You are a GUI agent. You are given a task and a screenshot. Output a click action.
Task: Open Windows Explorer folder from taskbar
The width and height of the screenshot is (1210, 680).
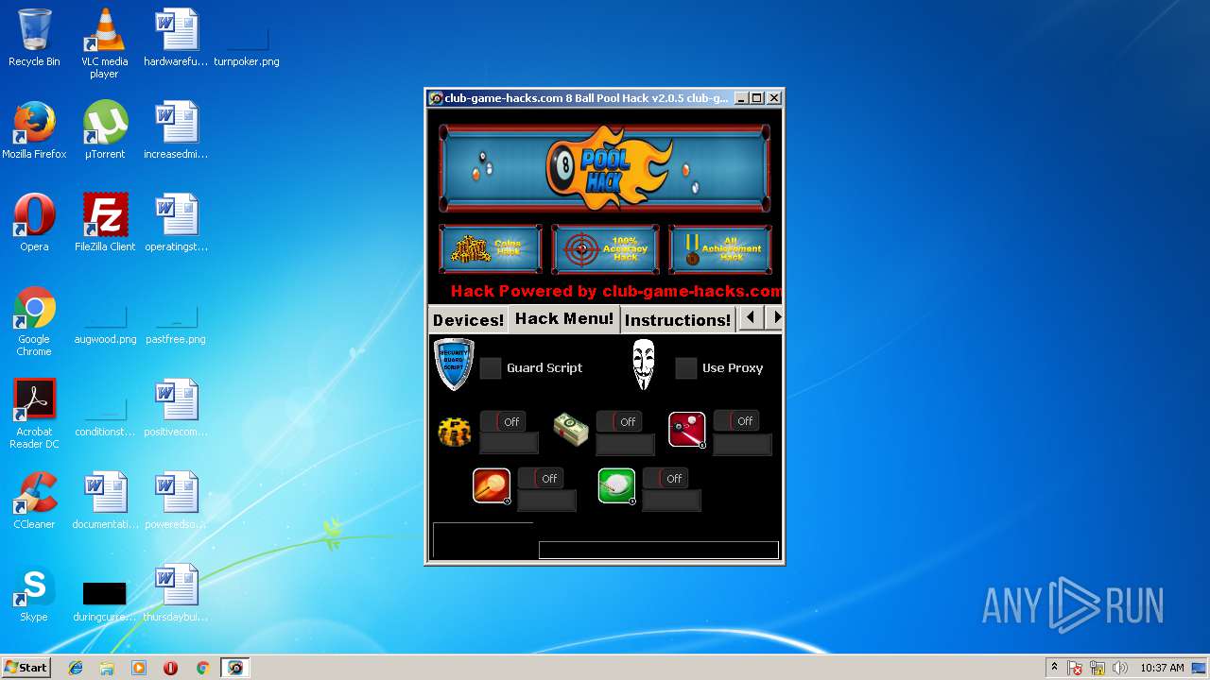click(x=107, y=668)
